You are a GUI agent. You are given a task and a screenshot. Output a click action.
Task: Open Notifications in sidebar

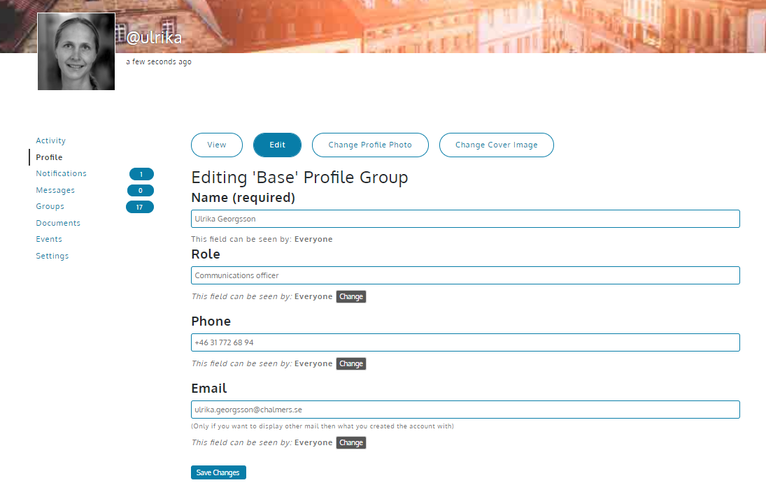point(61,173)
